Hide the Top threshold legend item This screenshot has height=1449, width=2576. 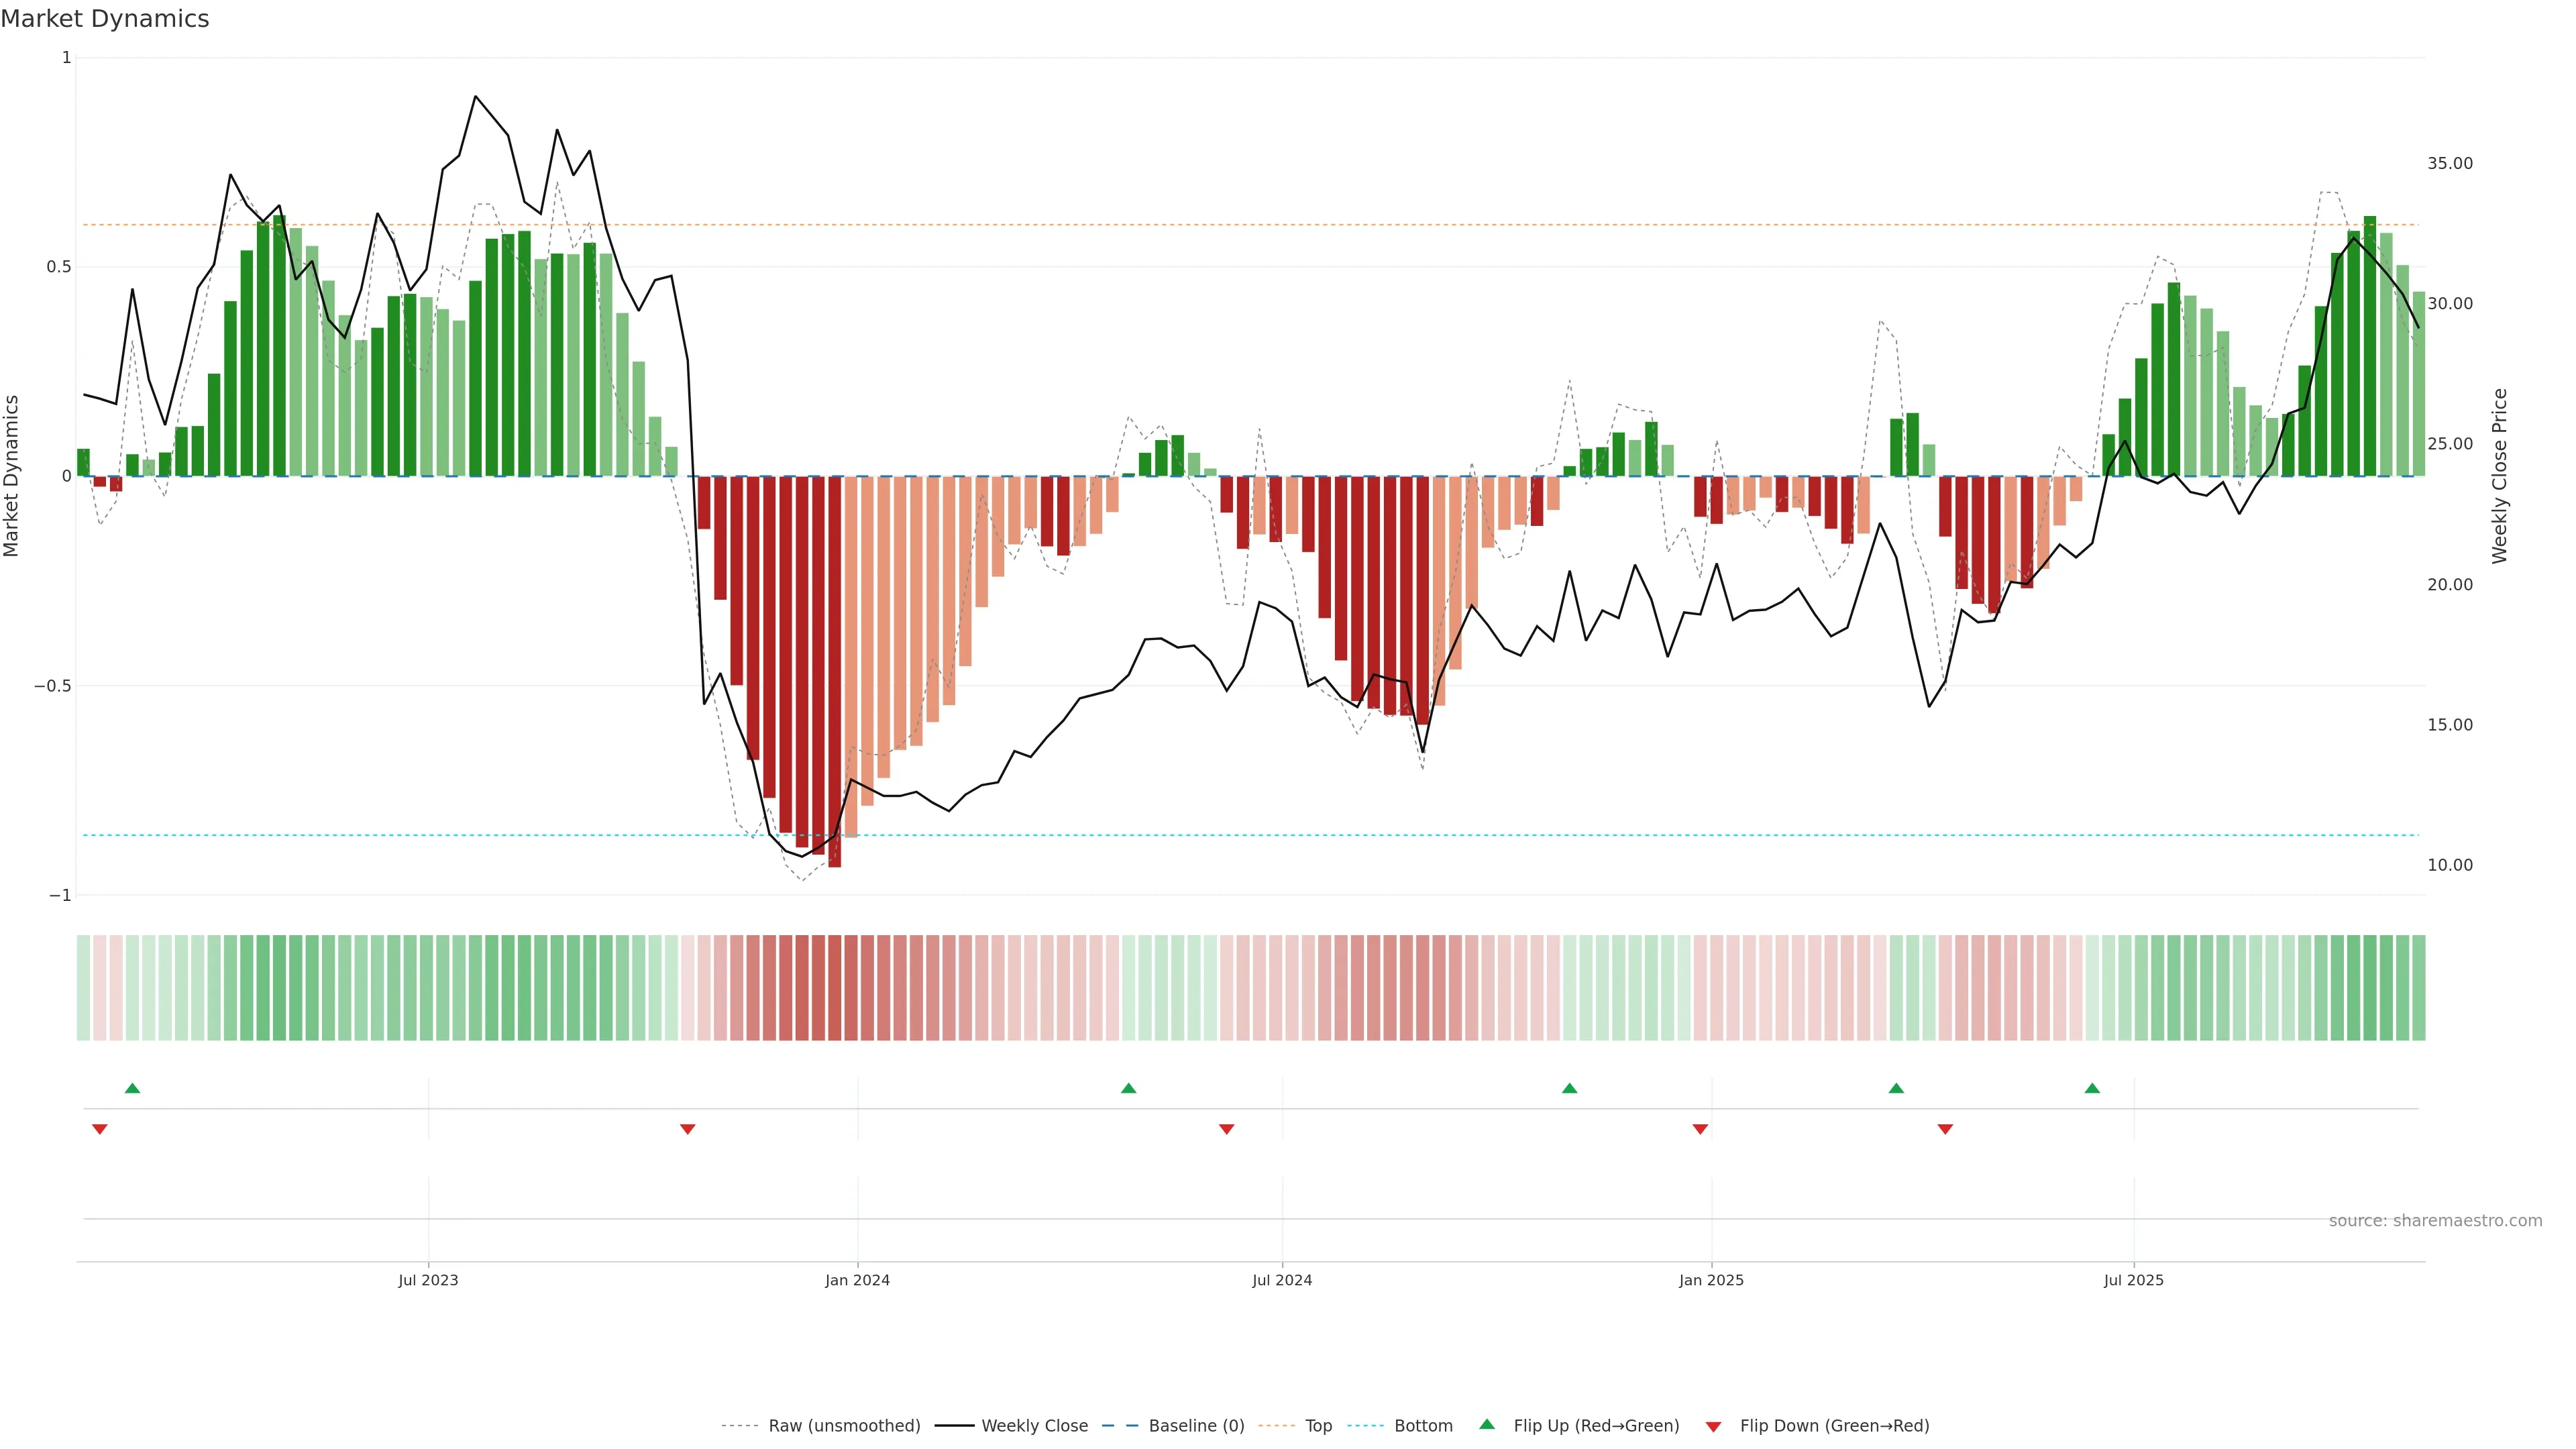(1318, 1426)
